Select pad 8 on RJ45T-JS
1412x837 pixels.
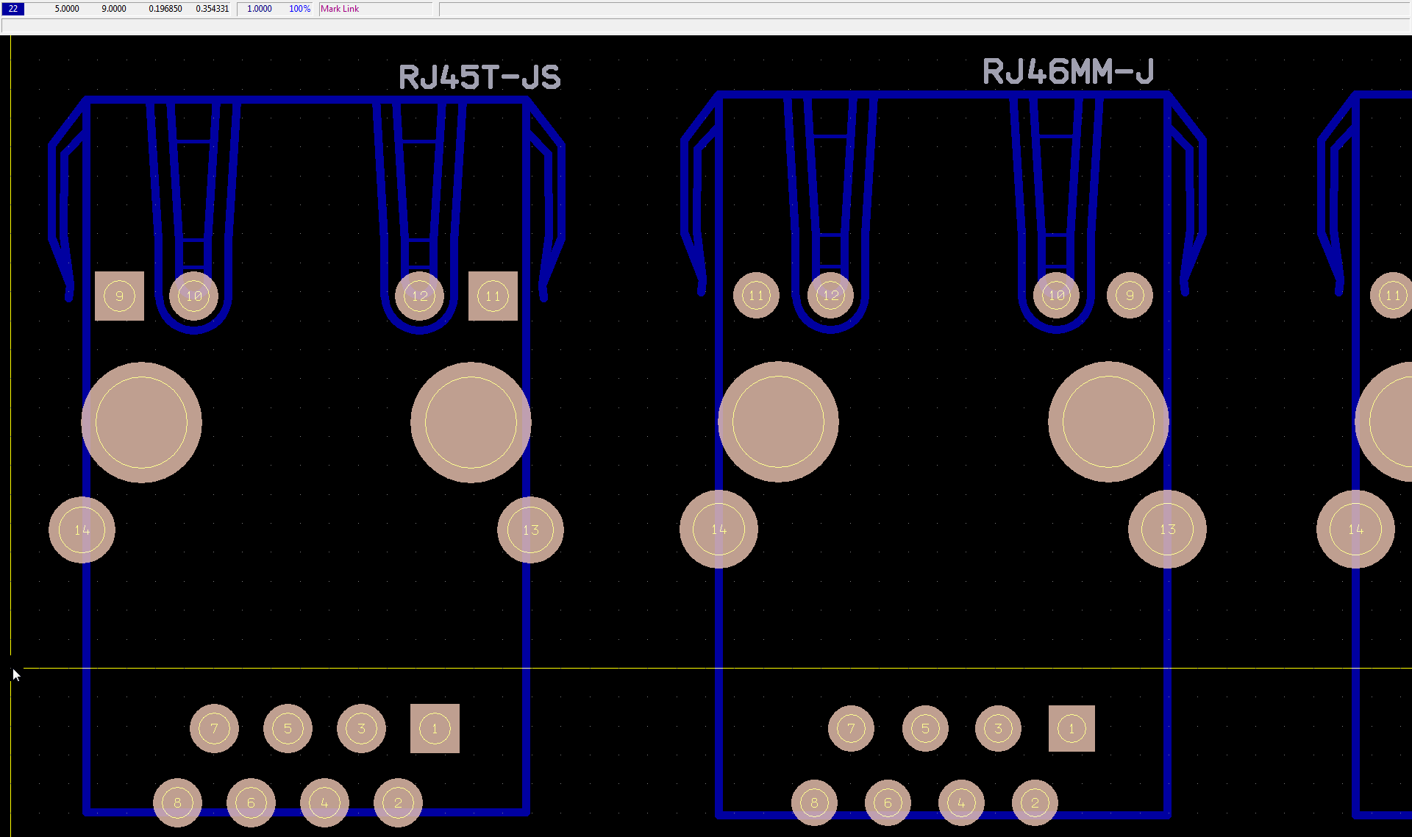(x=177, y=802)
